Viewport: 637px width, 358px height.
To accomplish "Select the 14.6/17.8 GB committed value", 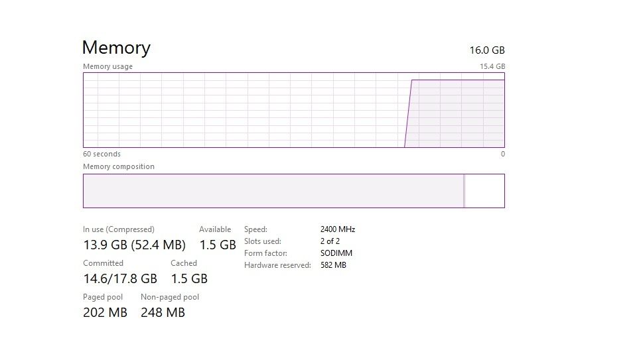I will pos(120,278).
